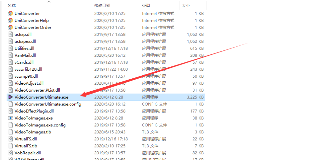Click the date 2019/11/22 14:00
Image resolution: width=309 pixels, height=160 pixels.
click(x=111, y=69)
